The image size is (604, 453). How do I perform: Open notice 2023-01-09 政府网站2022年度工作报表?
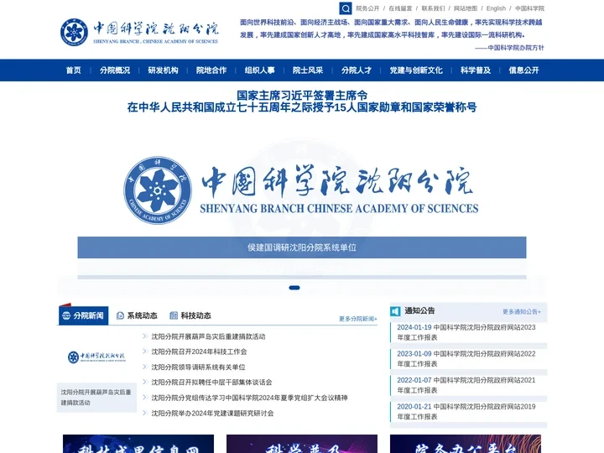pyautogui.click(x=466, y=359)
